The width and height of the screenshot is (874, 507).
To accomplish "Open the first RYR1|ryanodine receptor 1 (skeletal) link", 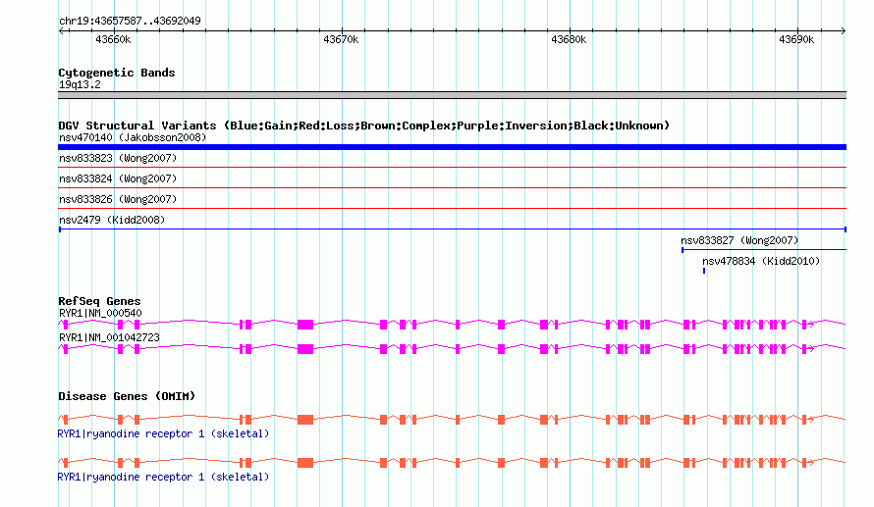I will click(163, 433).
